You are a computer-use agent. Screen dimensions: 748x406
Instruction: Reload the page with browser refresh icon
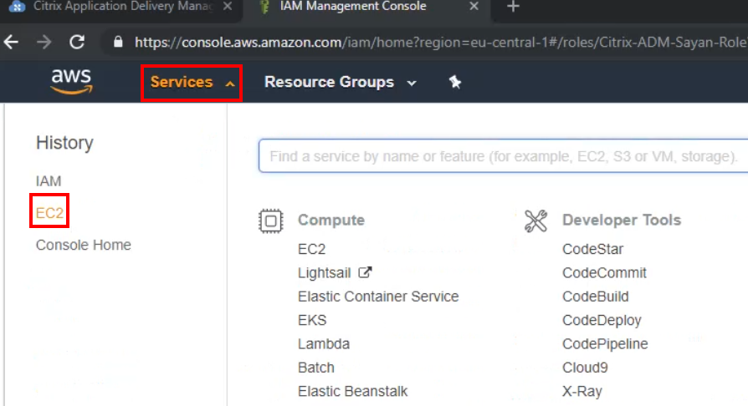click(77, 42)
